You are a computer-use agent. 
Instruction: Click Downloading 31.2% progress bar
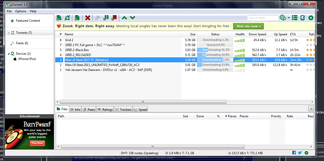pos(215,50)
